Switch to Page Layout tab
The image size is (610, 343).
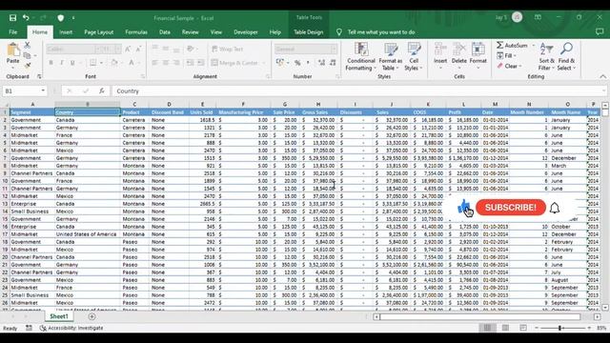[99, 32]
